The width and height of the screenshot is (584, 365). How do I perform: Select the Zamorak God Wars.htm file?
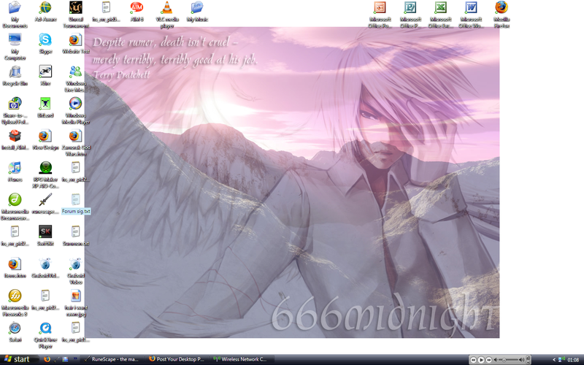click(76, 142)
